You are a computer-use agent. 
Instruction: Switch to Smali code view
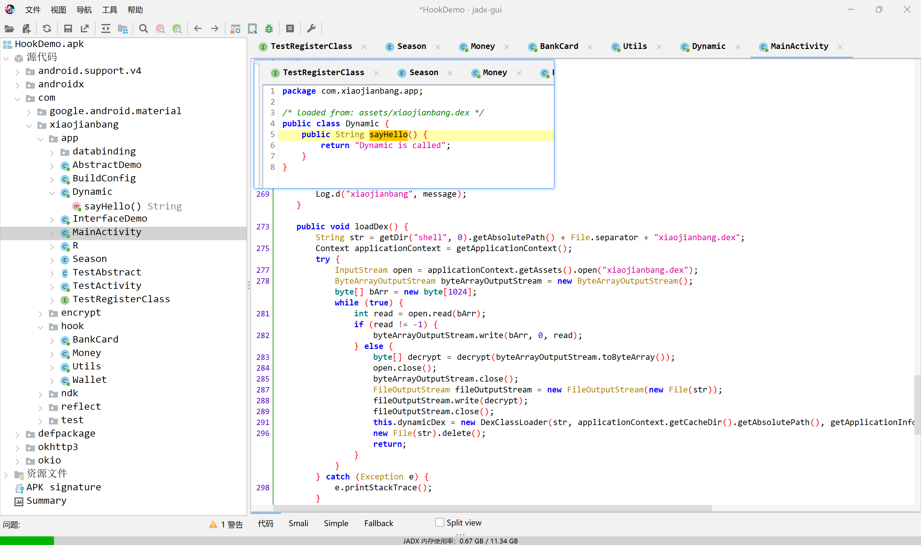[298, 523]
